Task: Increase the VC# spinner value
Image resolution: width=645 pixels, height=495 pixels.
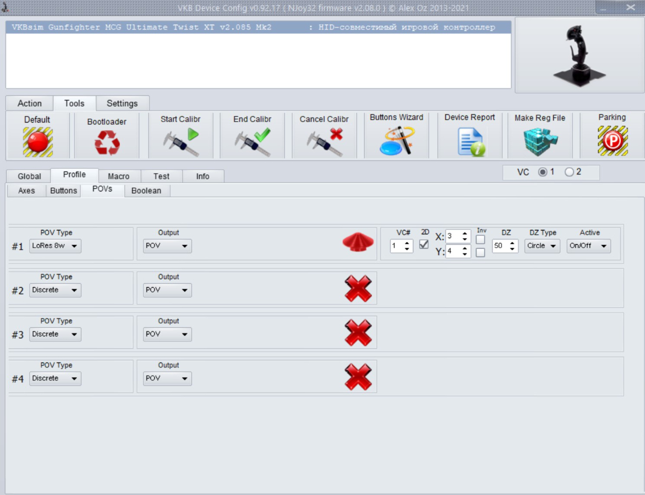Action: click(407, 244)
